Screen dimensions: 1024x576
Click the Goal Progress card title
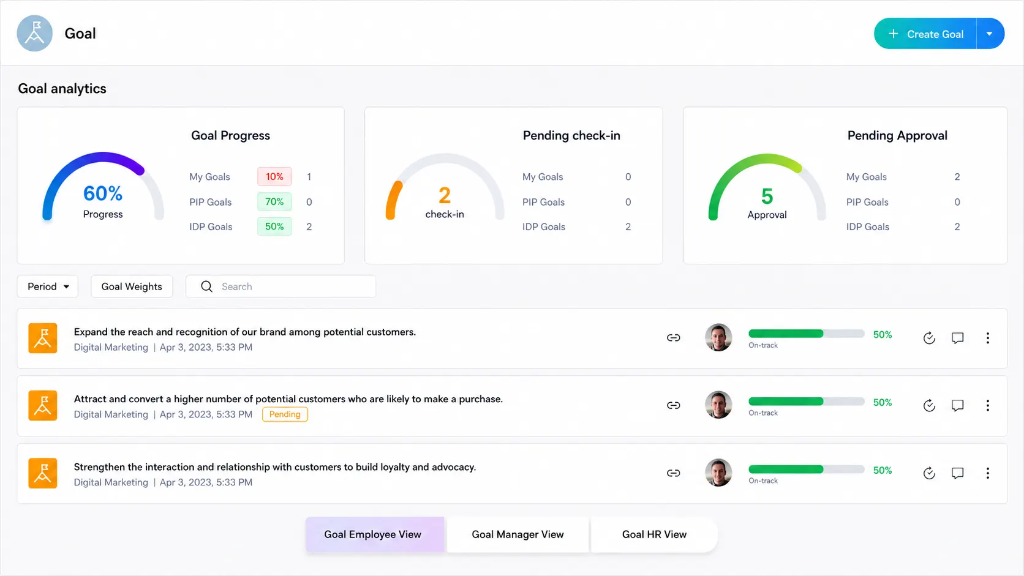click(x=230, y=135)
